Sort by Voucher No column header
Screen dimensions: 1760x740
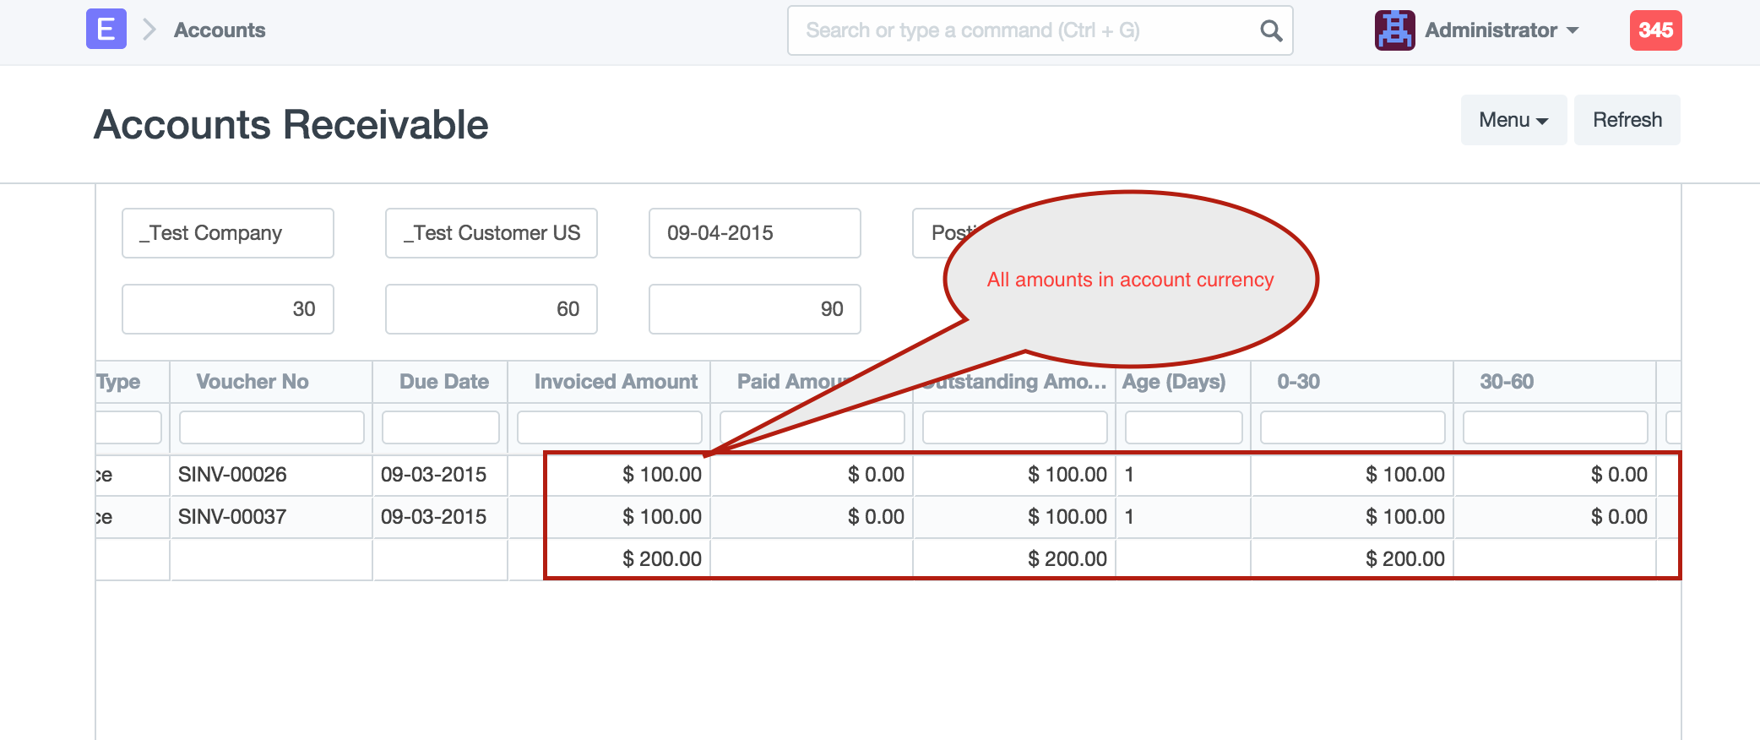[253, 382]
